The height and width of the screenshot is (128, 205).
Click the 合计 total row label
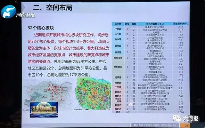pos(118,112)
